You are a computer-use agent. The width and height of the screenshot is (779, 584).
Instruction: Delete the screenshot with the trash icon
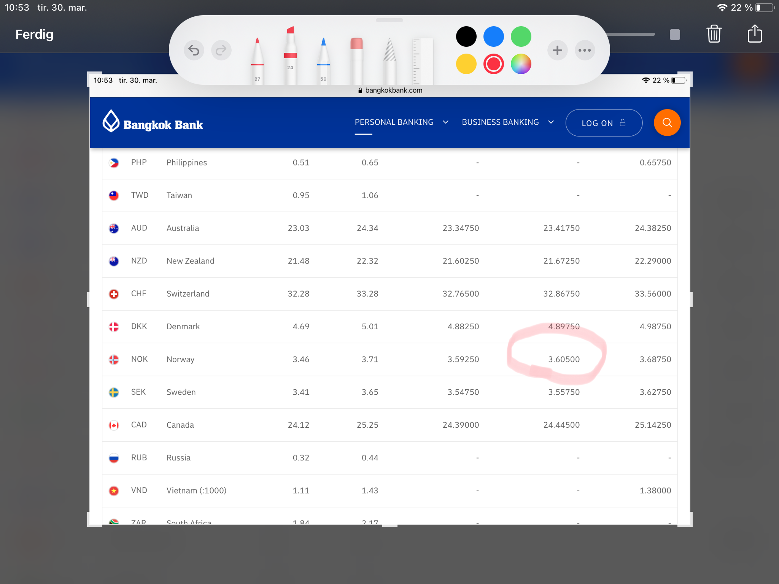[x=714, y=34]
